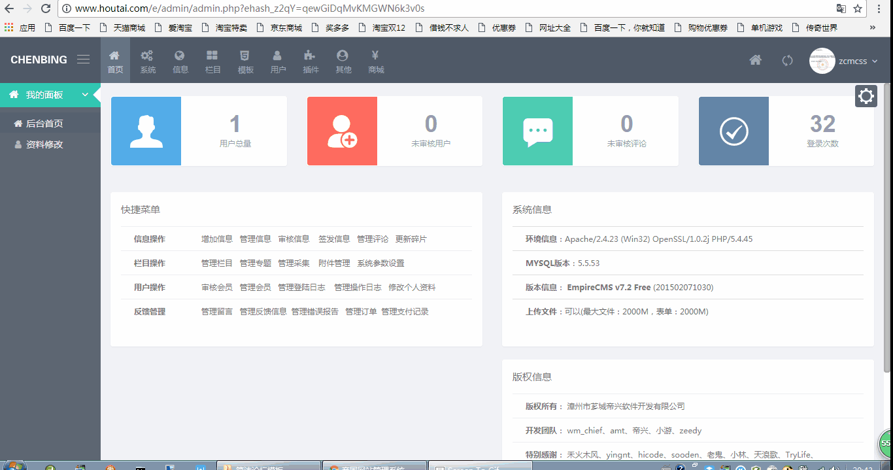Click the Windows Start button
The width and height of the screenshot is (893, 470).
pos(13,466)
